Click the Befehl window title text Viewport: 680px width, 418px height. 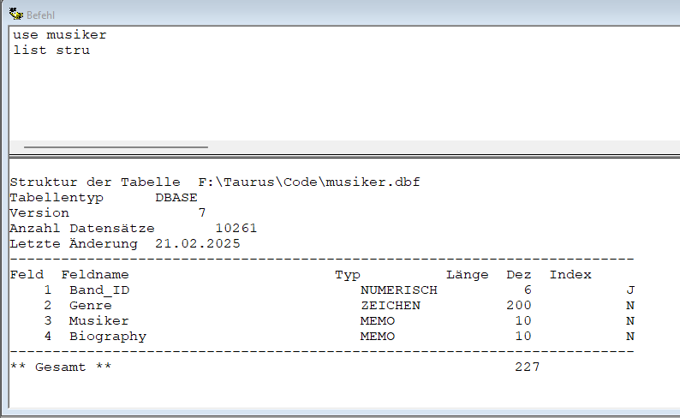tap(42, 15)
